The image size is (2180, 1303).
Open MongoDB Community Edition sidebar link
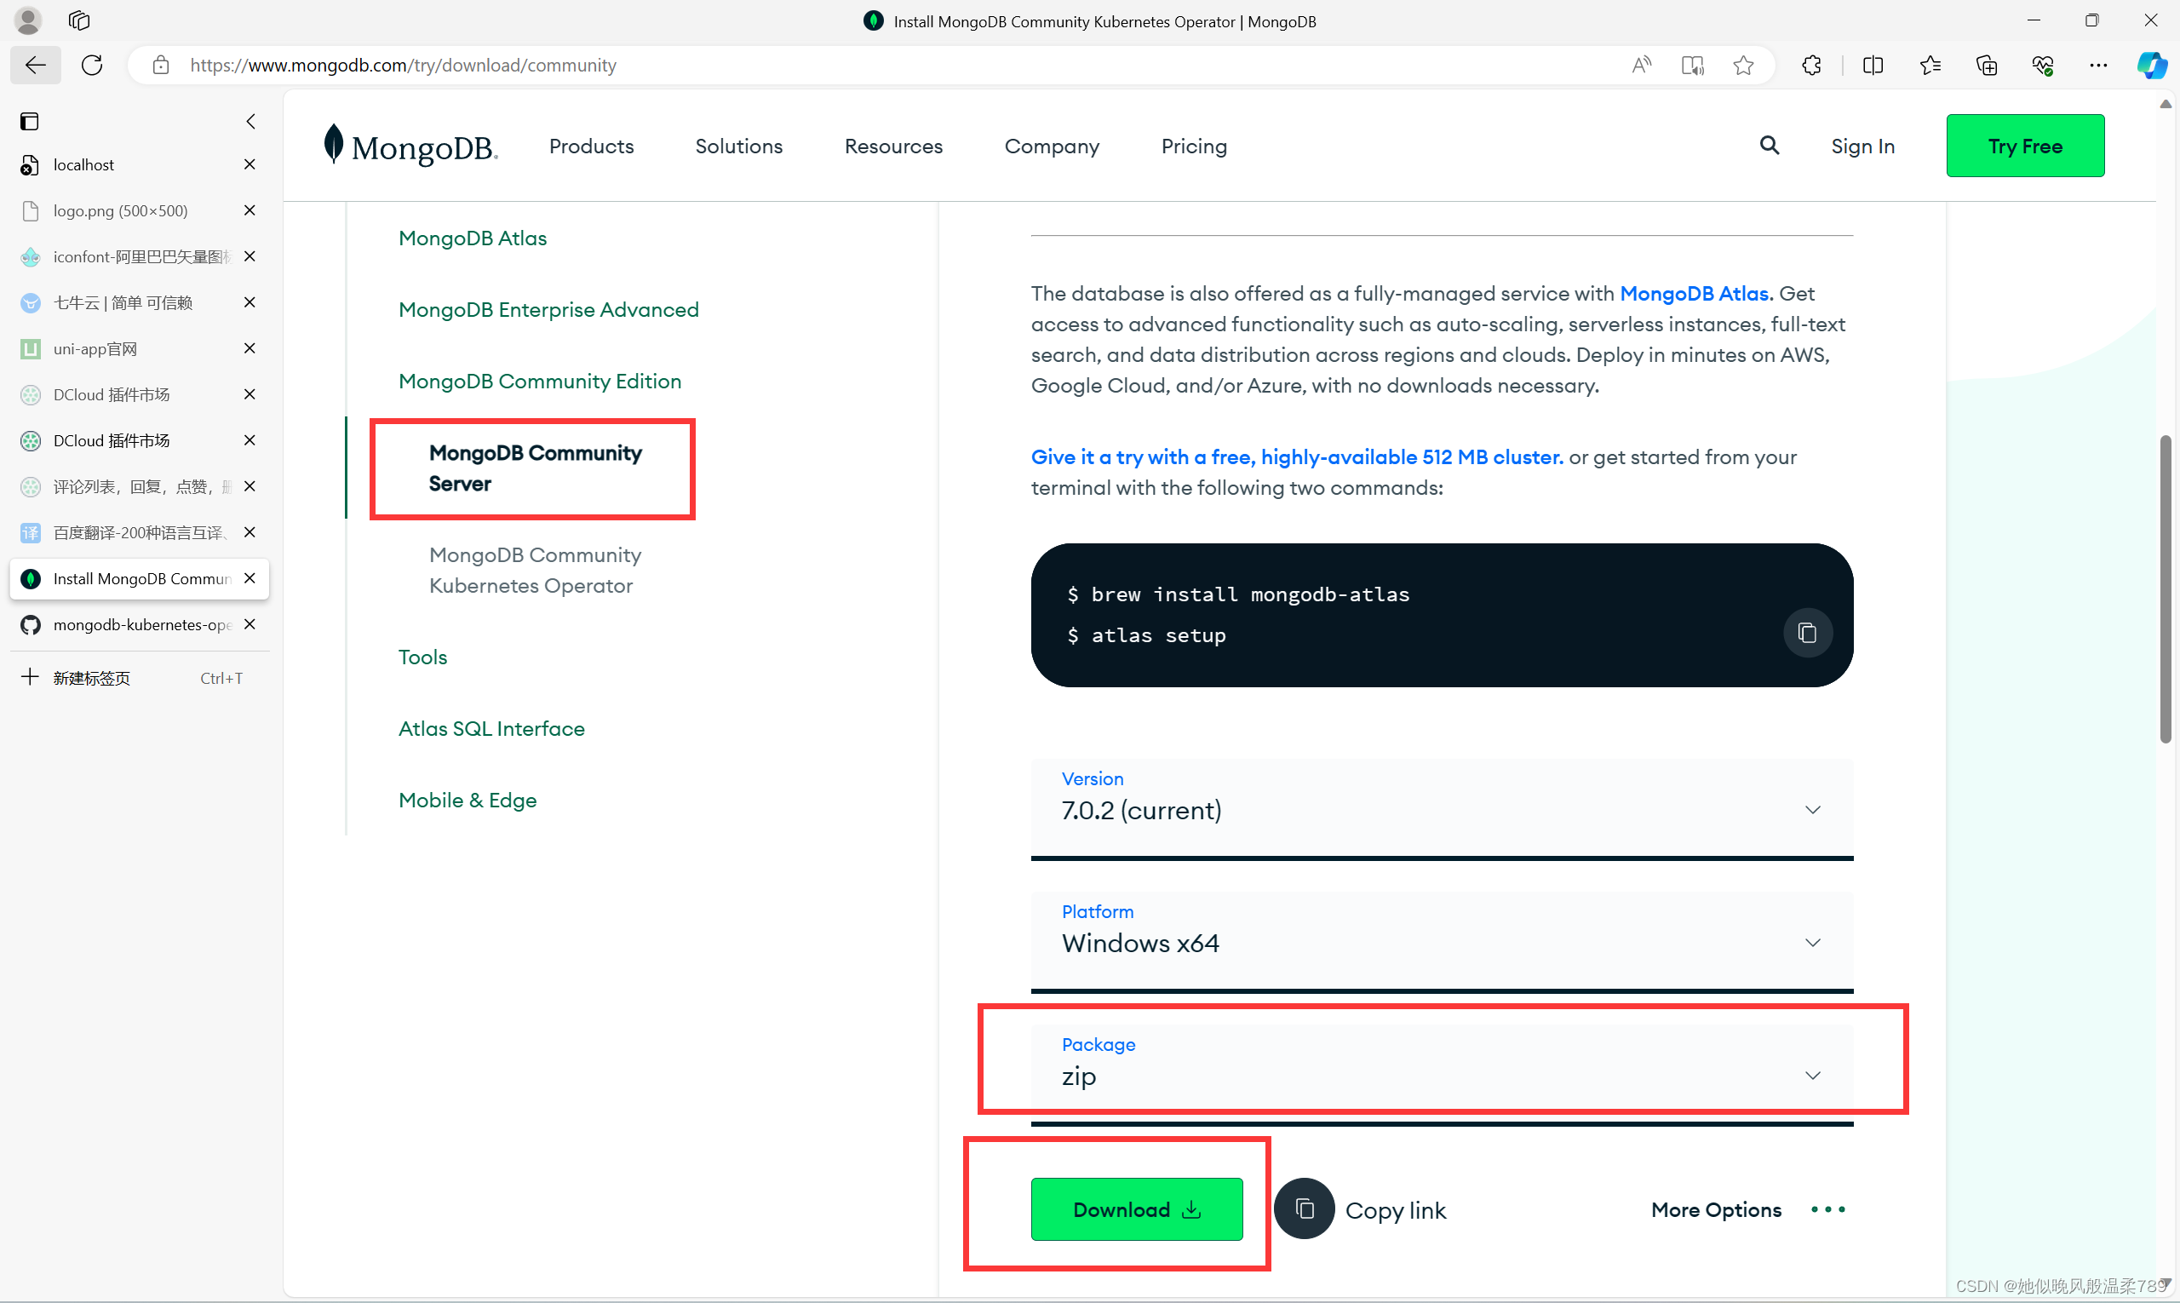(540, 380)
